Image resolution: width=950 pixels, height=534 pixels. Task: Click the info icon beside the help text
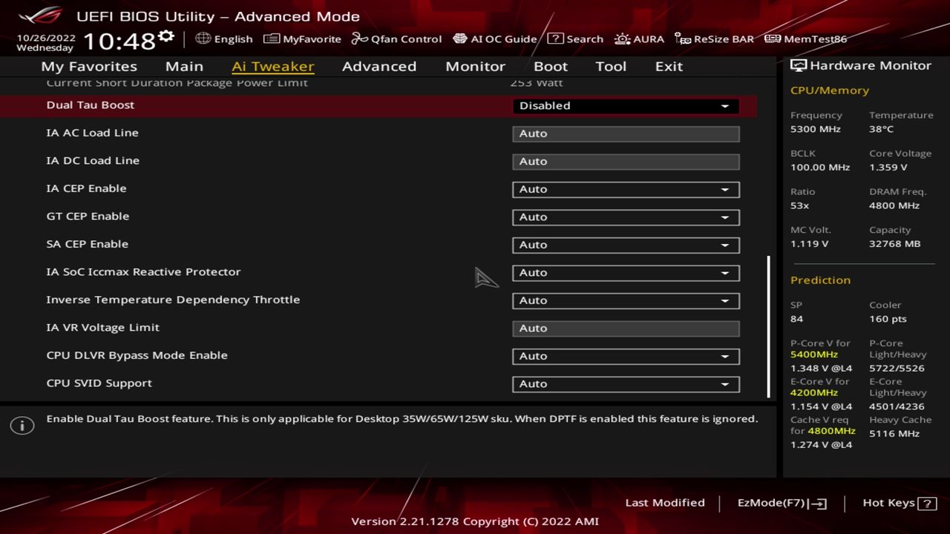(22, 426)
